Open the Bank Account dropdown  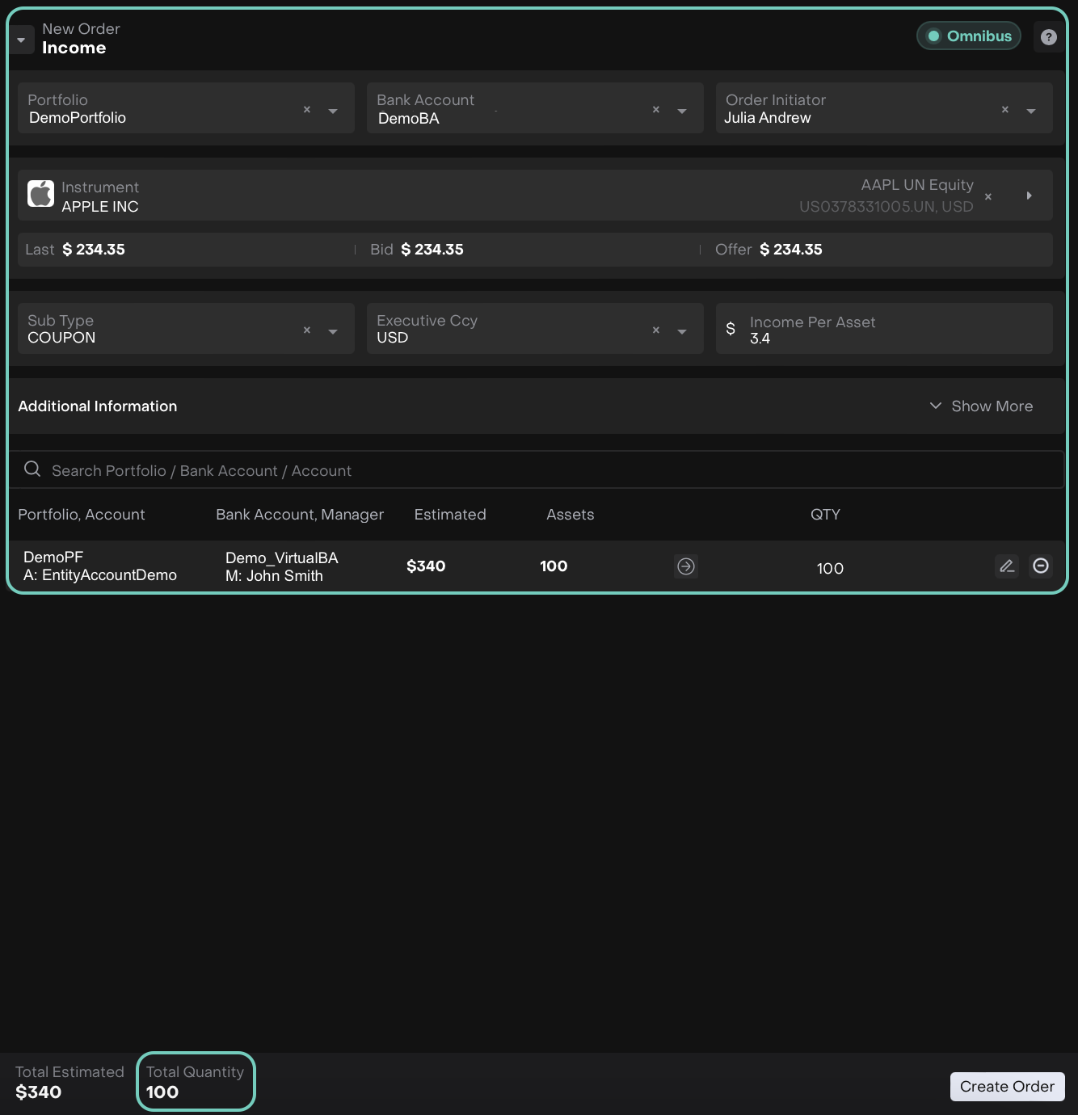click(682, 111)
